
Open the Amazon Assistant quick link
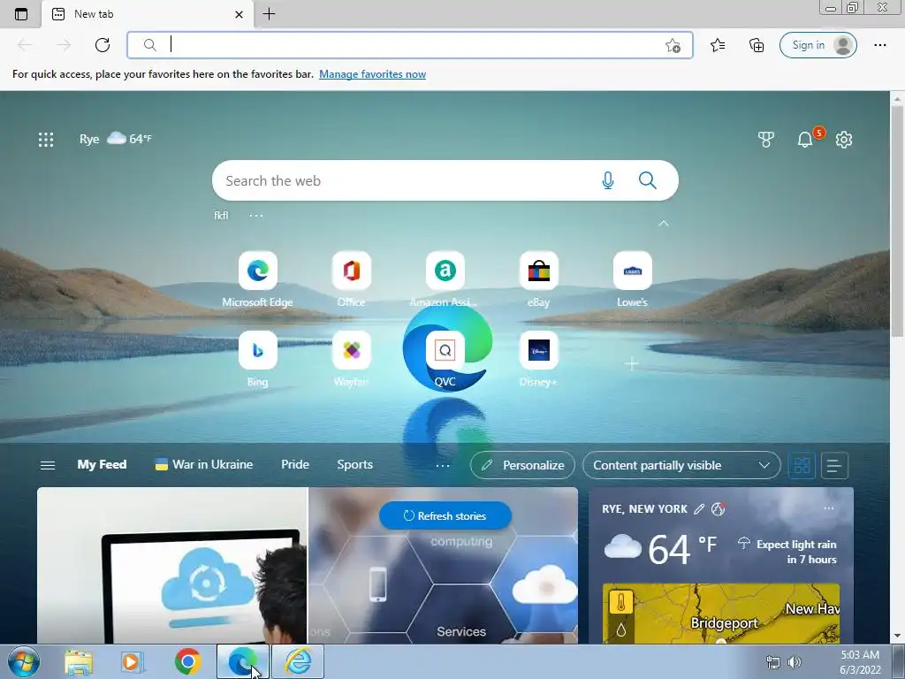click(x=445, y=279)
